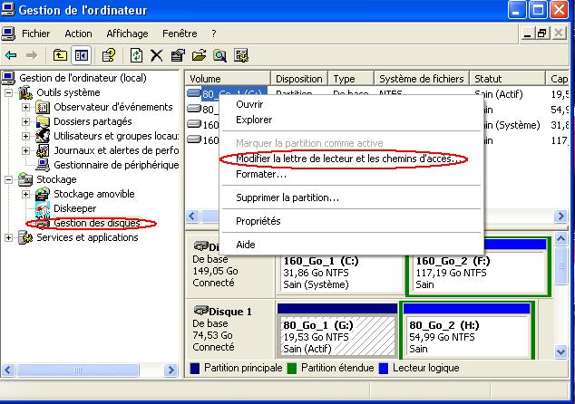The width and height of the screenshot is (575, 404).
Task: Open the Fichier menu
Action: 35,34
